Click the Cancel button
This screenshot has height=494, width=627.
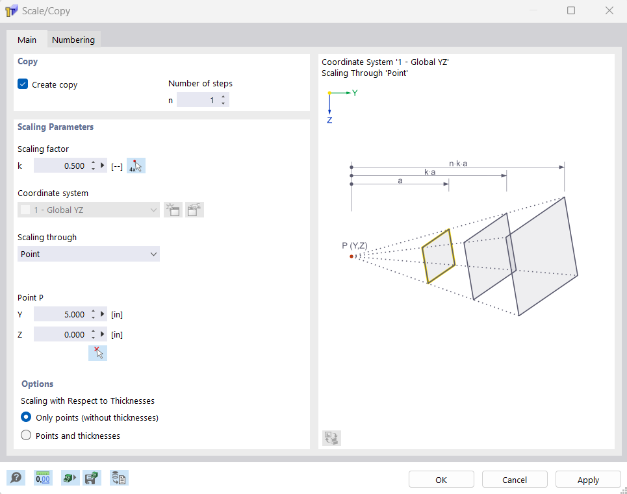[515, 480]
